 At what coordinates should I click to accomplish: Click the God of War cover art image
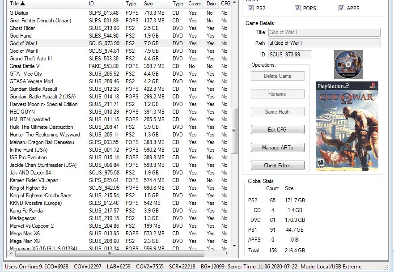tap(347, 126)
